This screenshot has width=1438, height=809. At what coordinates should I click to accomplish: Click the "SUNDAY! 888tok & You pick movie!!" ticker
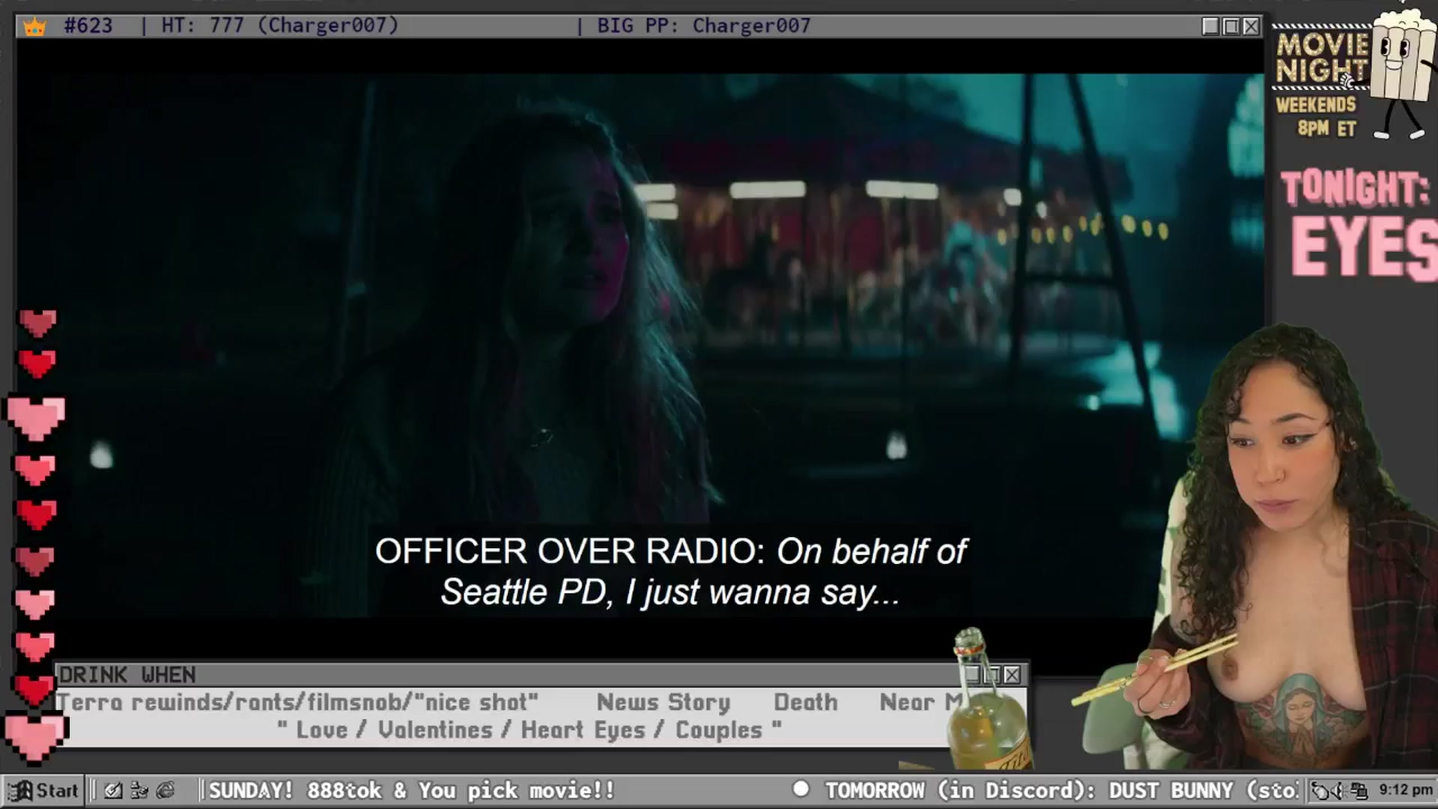[x=411, y=790]
